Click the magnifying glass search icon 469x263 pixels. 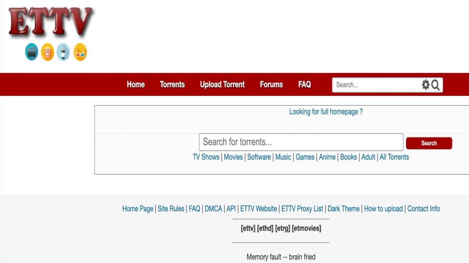click(x=436, y=85)
